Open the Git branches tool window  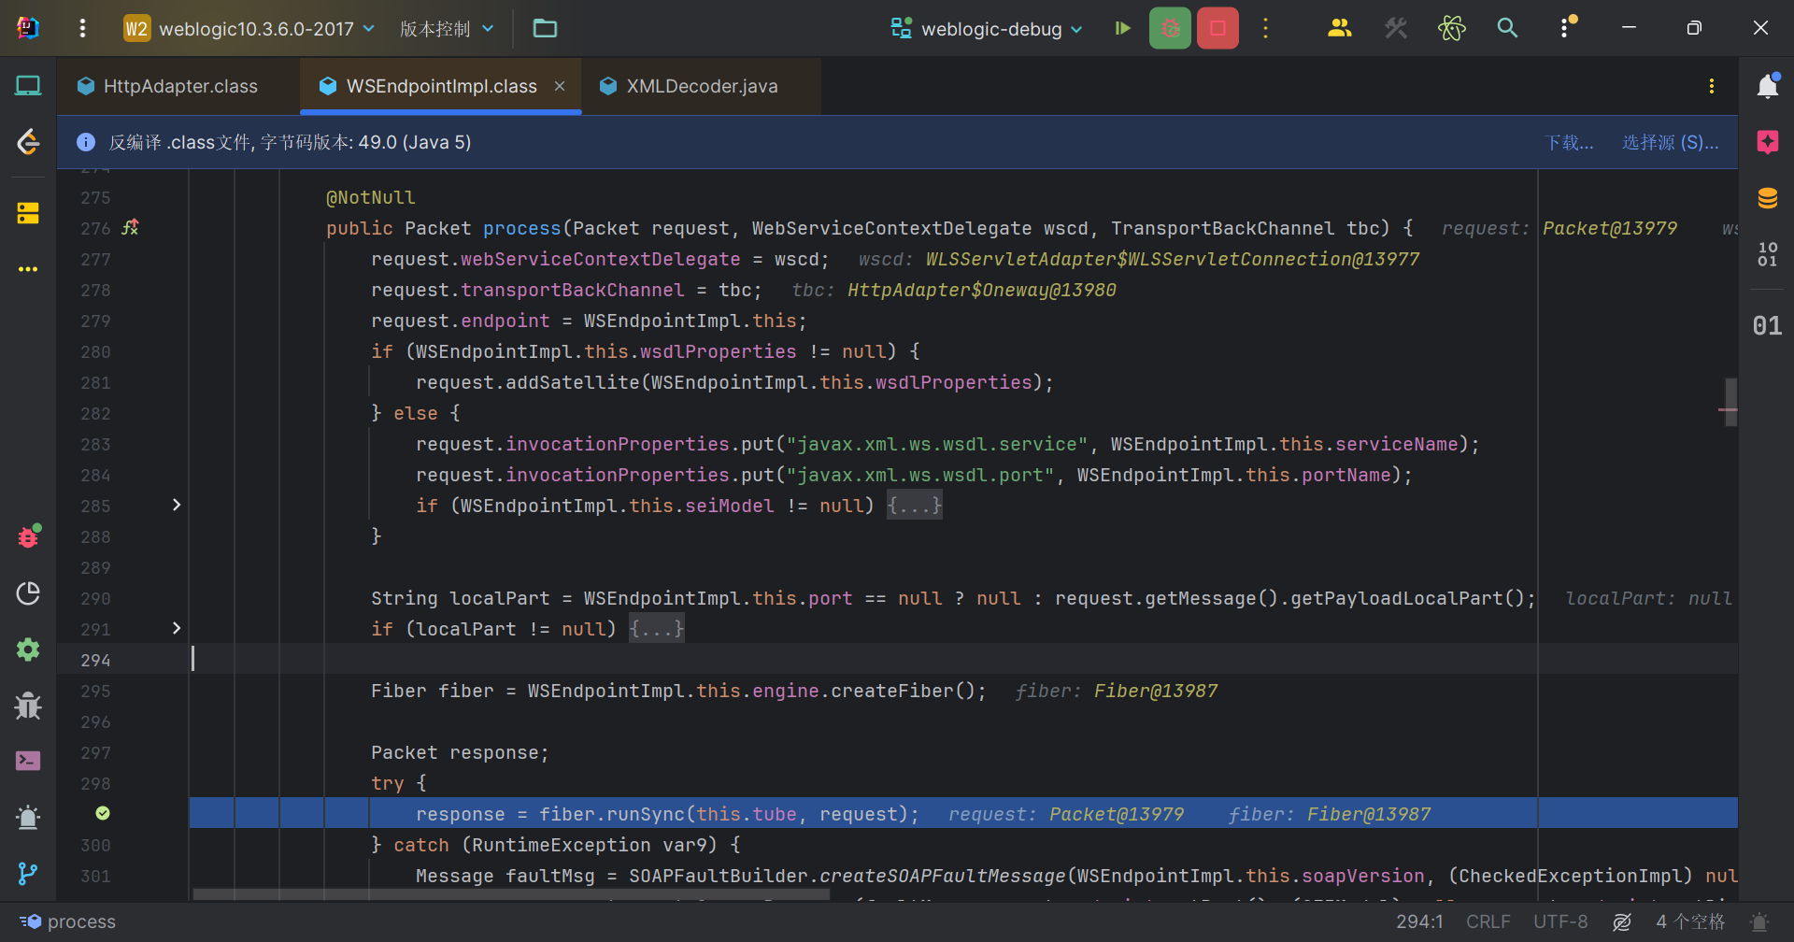(28, 873)
